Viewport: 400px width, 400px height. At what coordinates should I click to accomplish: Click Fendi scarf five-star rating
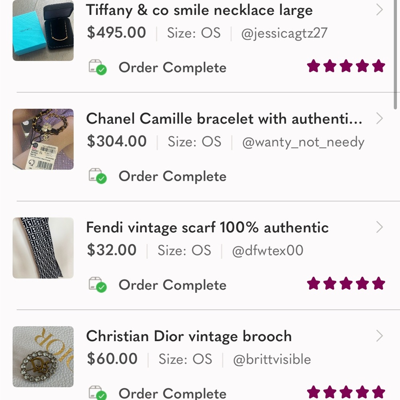[x=346, y=284]
